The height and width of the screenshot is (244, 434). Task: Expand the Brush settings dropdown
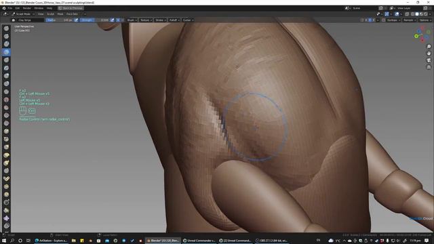pos(132,20)
